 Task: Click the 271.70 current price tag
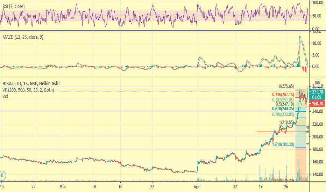[x=317, y=92]
